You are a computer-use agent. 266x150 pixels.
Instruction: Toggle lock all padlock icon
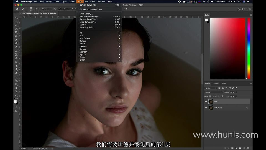222,96
